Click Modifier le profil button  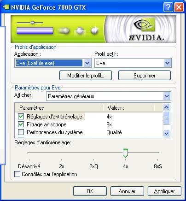click(86, 76)
